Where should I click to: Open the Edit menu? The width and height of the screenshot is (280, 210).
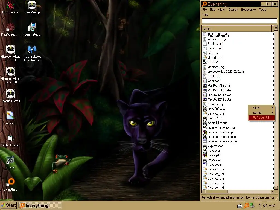tap(212, 10)
